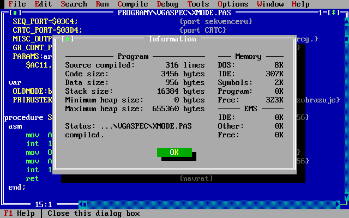Click the horizontal scrollbar thumb
The height and width of the screenshot is (218, 349).
point(85,204)
